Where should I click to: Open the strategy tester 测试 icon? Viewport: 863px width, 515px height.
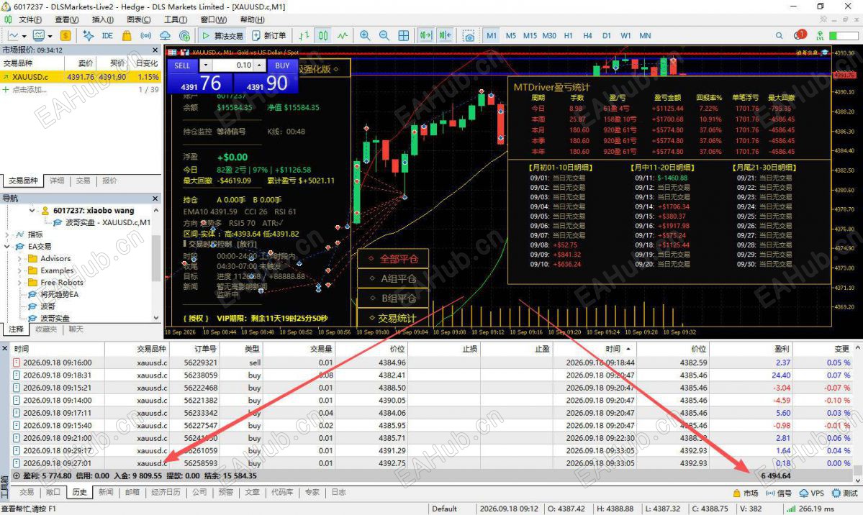click(x=846, y=493)
